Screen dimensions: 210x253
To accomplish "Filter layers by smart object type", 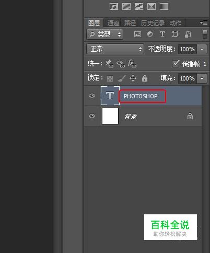I will (x=188, y=34).
